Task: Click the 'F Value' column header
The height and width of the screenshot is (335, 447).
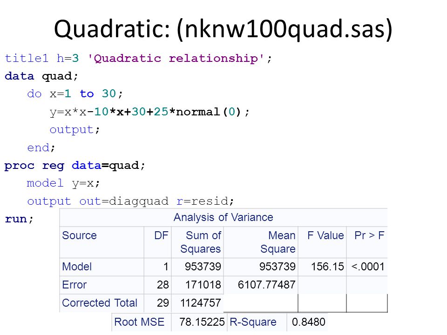Action: pos(325,235)
